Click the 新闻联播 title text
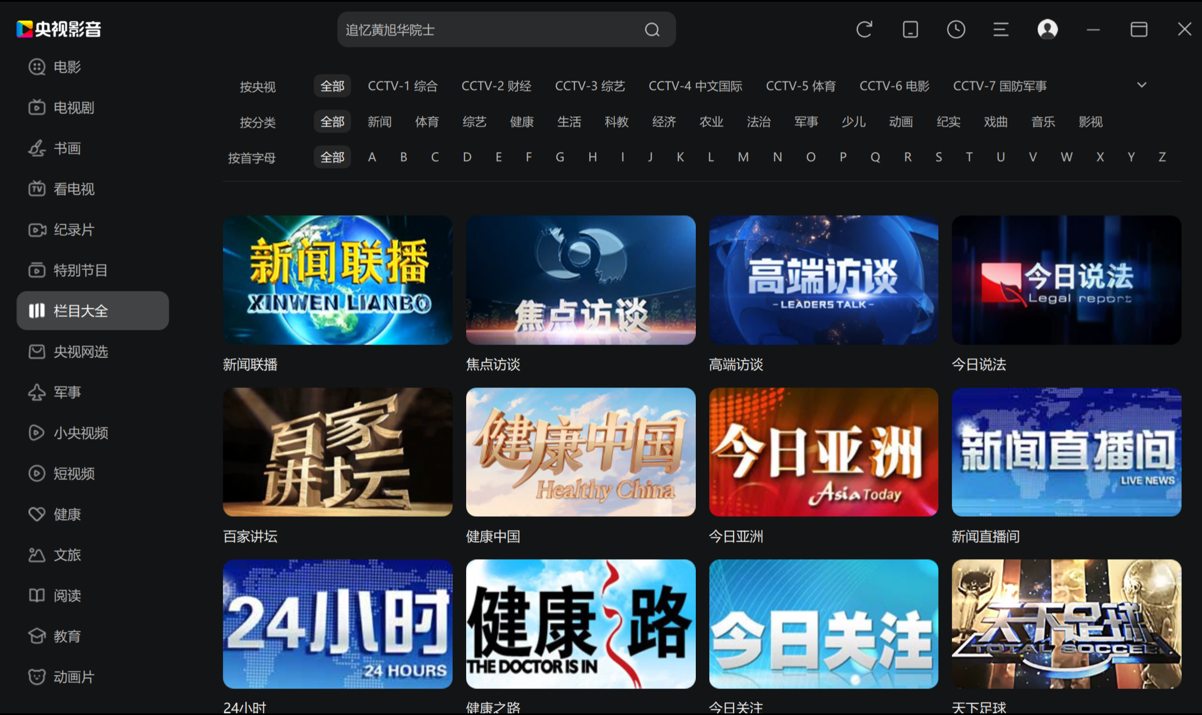 pyautogui.click(x=250, y=364)
